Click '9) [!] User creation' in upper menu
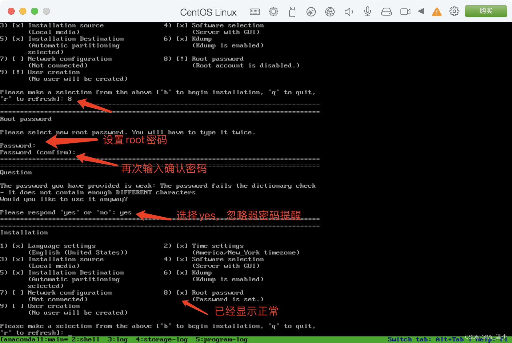 pyautogui.click(x=40, y=72)
